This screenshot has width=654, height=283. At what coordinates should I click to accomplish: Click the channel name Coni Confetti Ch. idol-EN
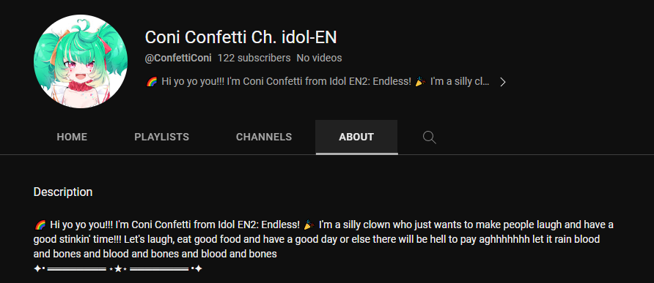point(240,37)
